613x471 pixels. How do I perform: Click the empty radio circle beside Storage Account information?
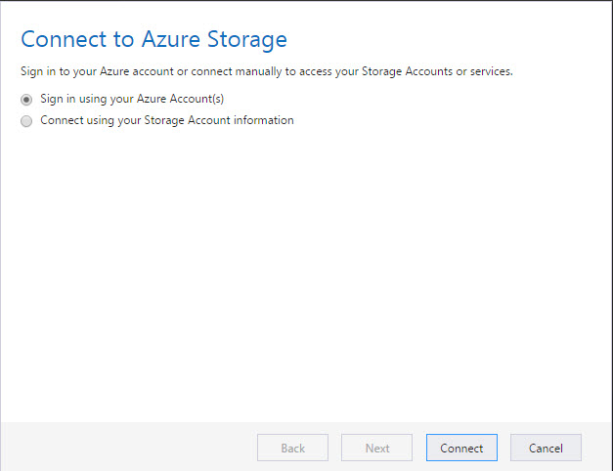point(26,121)
